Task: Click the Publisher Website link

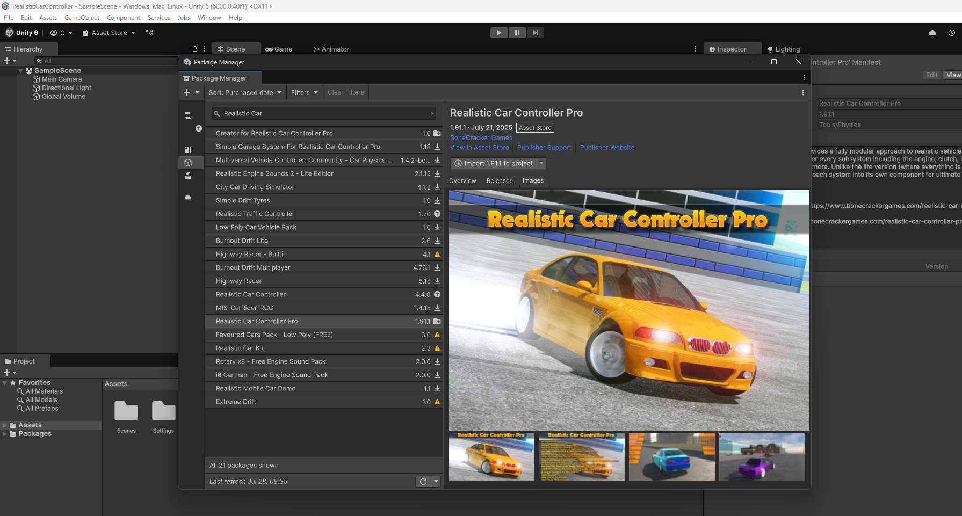Action: [x=607, y=147]
